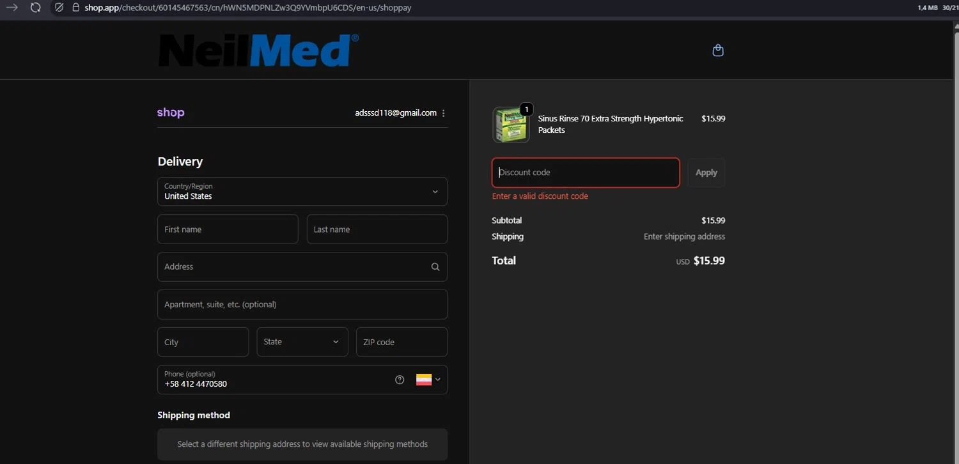Click the First name field
This screenshot has height=464, width=959.
coord(228,229)
